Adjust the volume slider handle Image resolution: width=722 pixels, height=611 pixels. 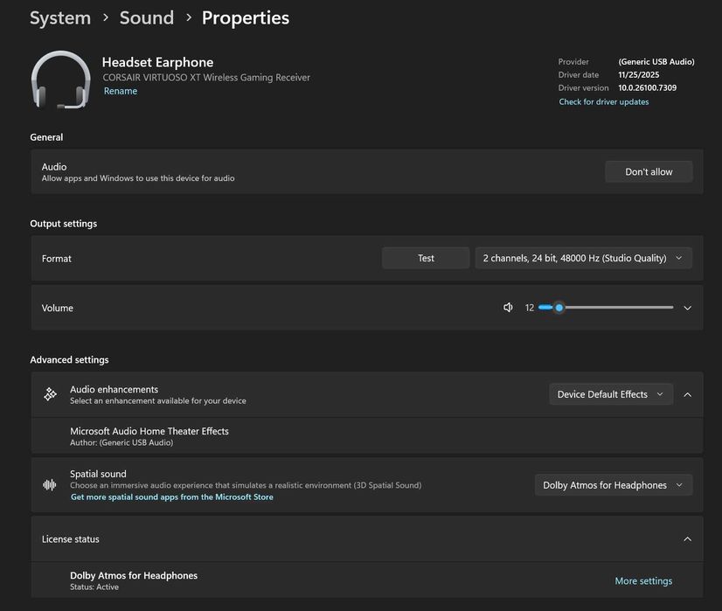point(559,308)
